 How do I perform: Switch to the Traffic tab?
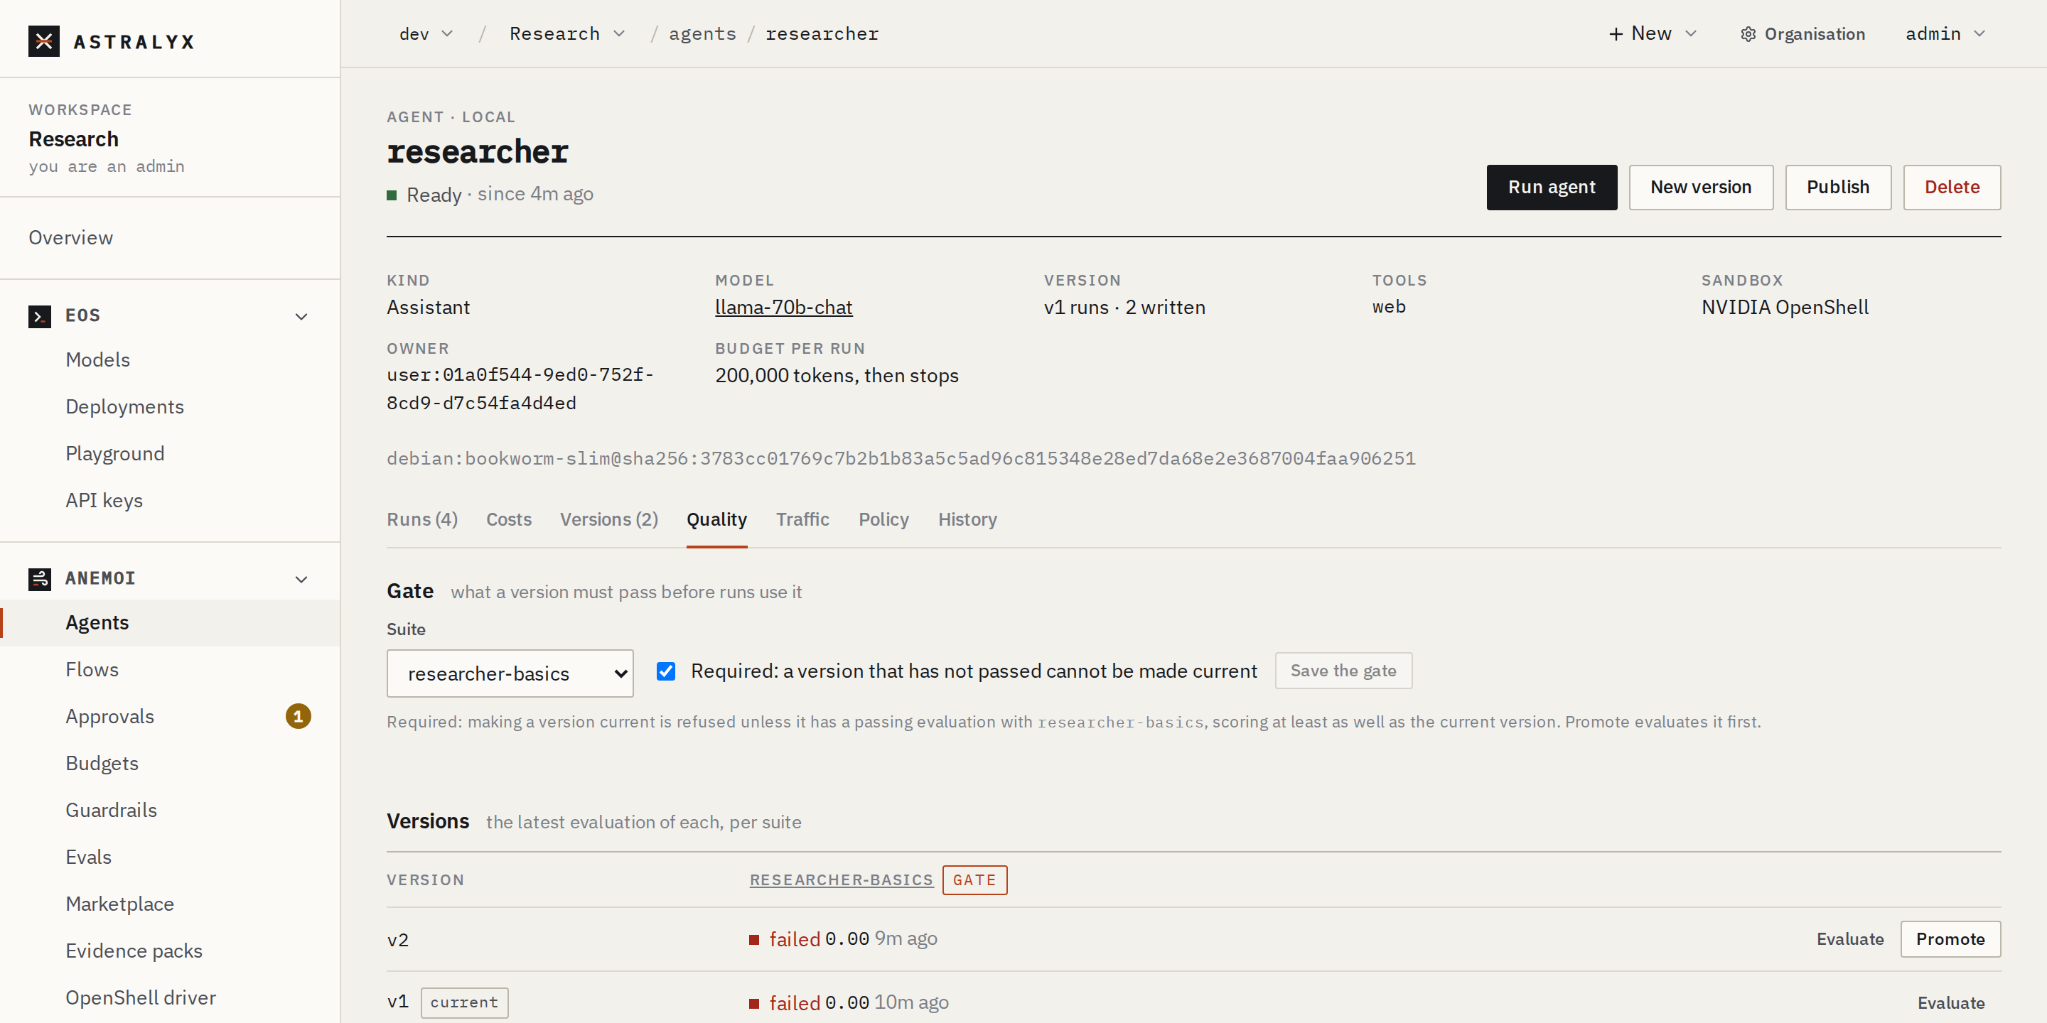802,519
